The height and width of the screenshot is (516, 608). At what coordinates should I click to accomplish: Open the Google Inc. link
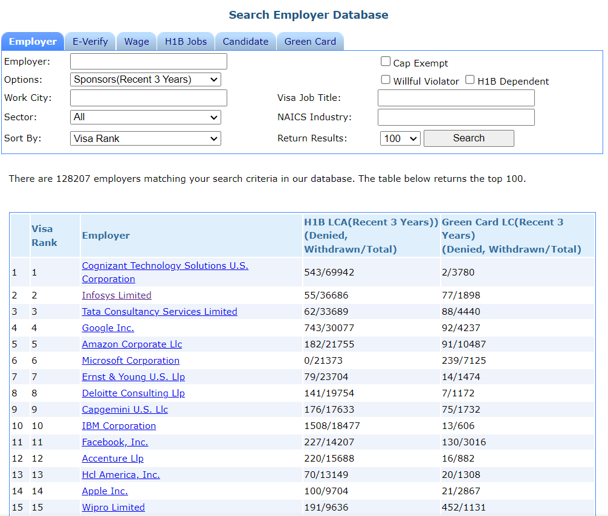coord(108,327)
